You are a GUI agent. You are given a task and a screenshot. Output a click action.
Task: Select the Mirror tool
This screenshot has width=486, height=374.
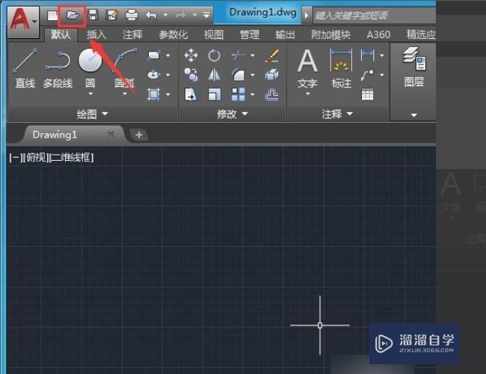pos(214,75)
